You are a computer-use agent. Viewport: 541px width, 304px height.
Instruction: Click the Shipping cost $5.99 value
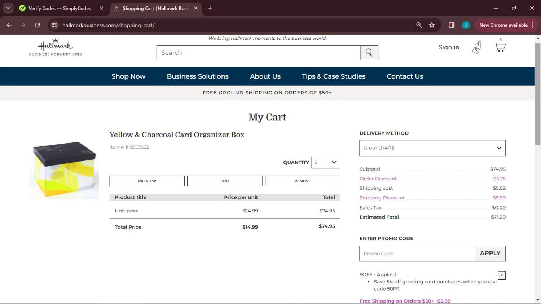coord(499,188)
